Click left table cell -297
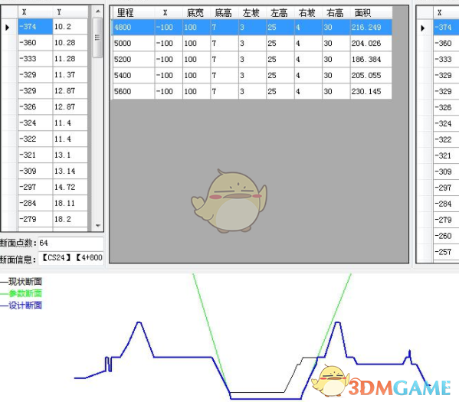The height and width of the screenshot is (402, 459). 35,188
